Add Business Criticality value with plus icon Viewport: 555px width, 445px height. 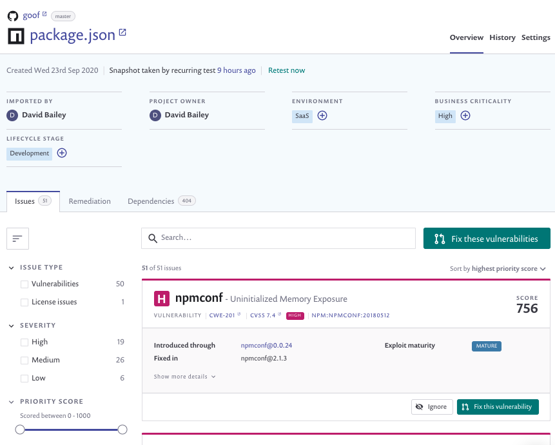tap(465, 115)
